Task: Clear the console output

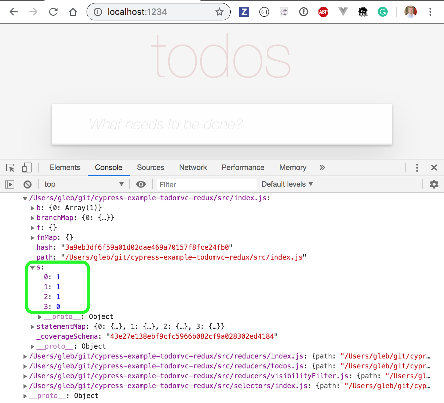Action: [x=28, y=185]
